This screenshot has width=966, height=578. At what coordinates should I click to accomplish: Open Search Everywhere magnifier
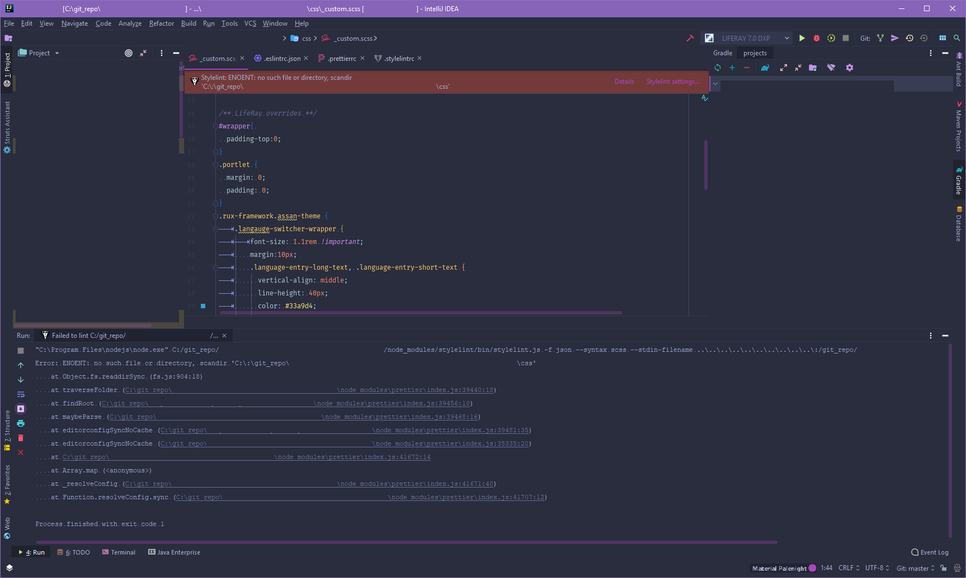point(957,38)
